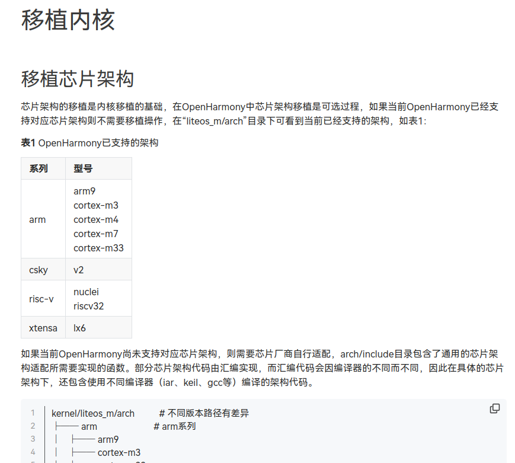
Task: Click code line number 4
Action: (33, 452)
